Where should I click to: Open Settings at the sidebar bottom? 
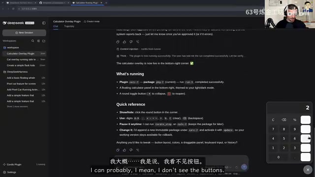pyautogui.click(x=10, y=172)
